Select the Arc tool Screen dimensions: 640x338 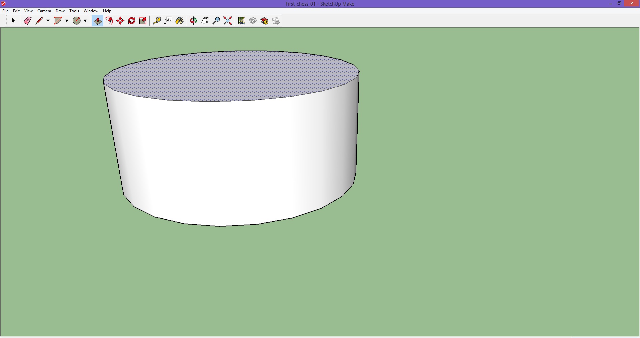pyautogui.click(x=58, y=21)
